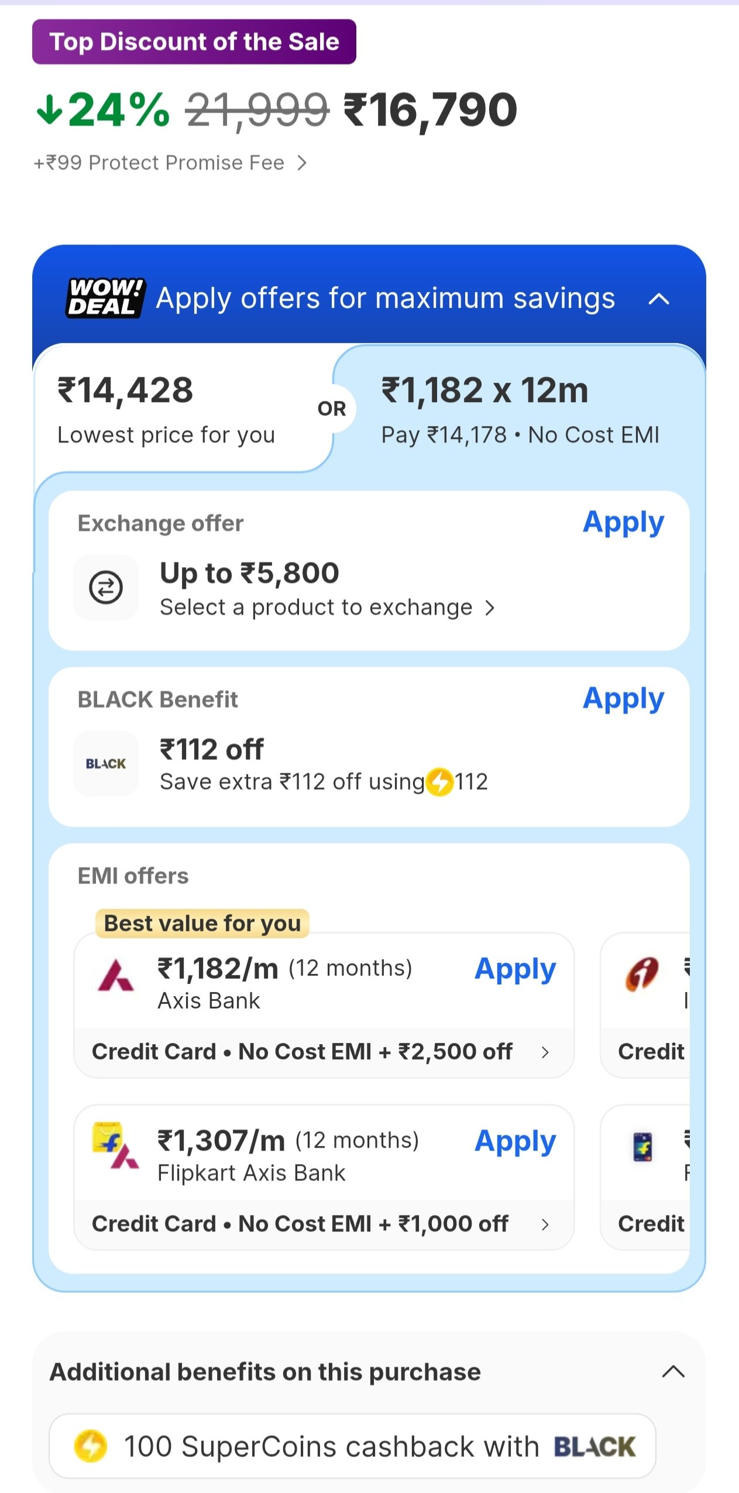
Task: Tap the SuperCoin icon in BLACK Benefit
Action: (x=440, y=782)
